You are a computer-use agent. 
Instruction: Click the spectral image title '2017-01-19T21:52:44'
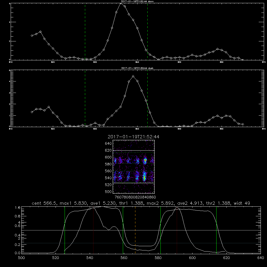point(133,137)
